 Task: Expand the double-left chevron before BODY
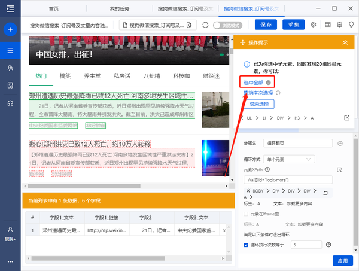click(248, 190)
